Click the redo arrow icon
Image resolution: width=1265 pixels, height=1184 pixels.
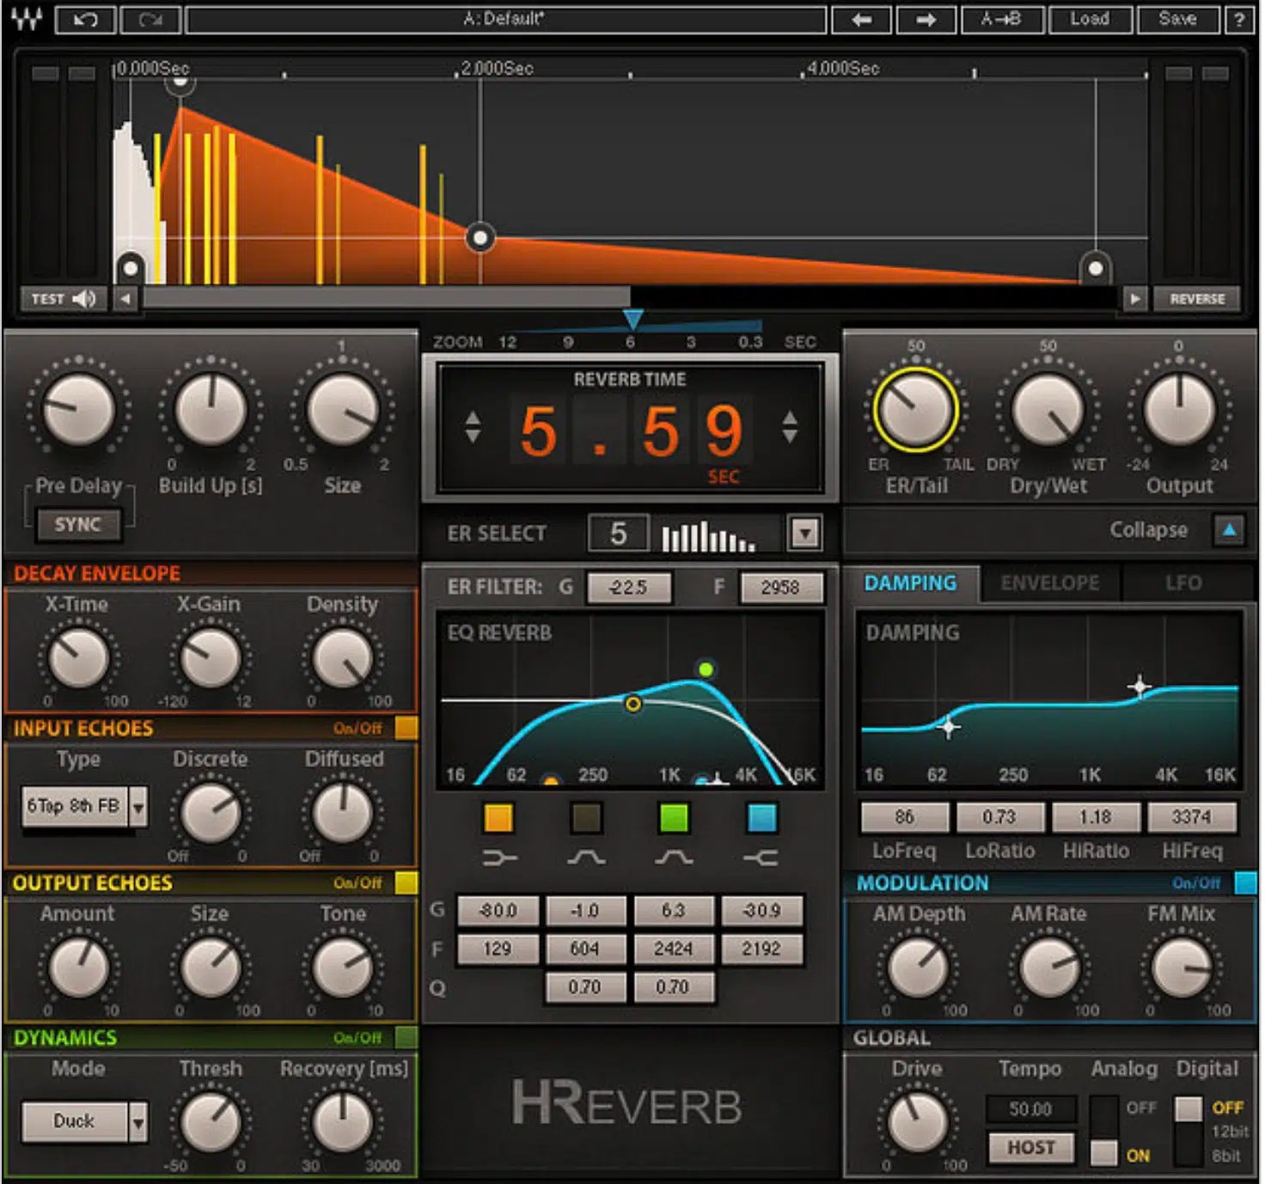(x=149, y=18)
